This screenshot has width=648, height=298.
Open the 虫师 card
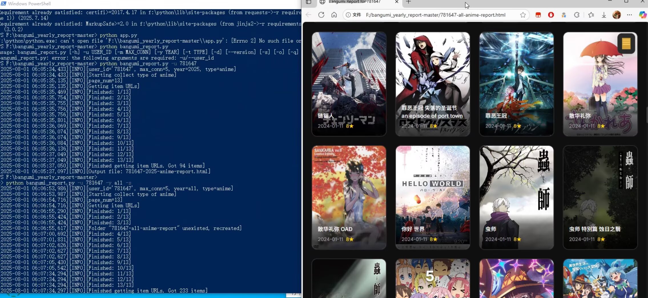tap(516, 198)
